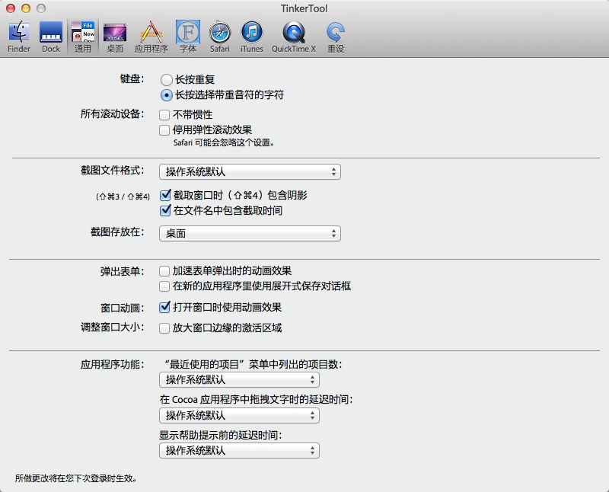This screenshot has width=609, height=492.
Task: Open the 应用程序 (Applications) pane icon
Action: (x=151, y=37)
